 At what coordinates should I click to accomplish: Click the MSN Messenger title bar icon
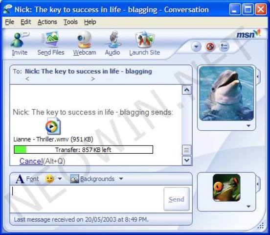[7, 9]
